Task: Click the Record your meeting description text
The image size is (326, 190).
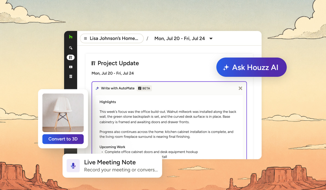Action: click(x=121, y=170)
